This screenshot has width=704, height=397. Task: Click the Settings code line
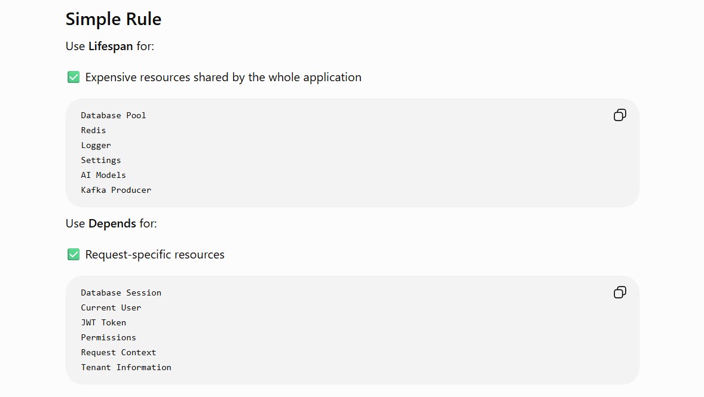pyautogui.click(x=100, y=160)
